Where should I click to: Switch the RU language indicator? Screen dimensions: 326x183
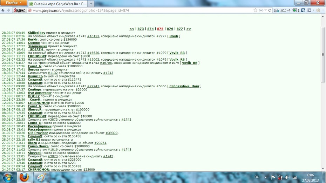tap(257, 177)
